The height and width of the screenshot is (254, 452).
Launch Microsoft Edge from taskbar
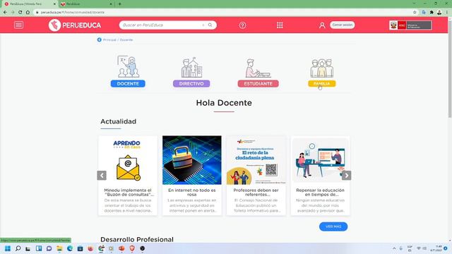70,248
